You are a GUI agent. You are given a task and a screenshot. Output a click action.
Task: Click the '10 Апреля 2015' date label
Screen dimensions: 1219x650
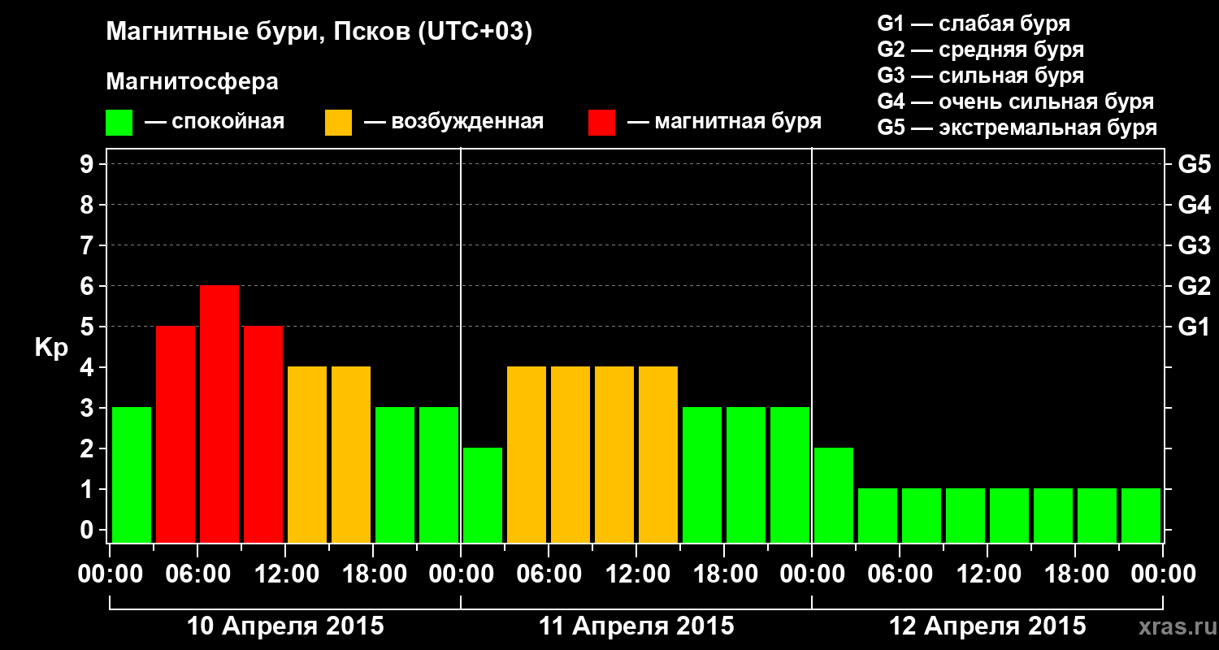[x=285, y=626]
